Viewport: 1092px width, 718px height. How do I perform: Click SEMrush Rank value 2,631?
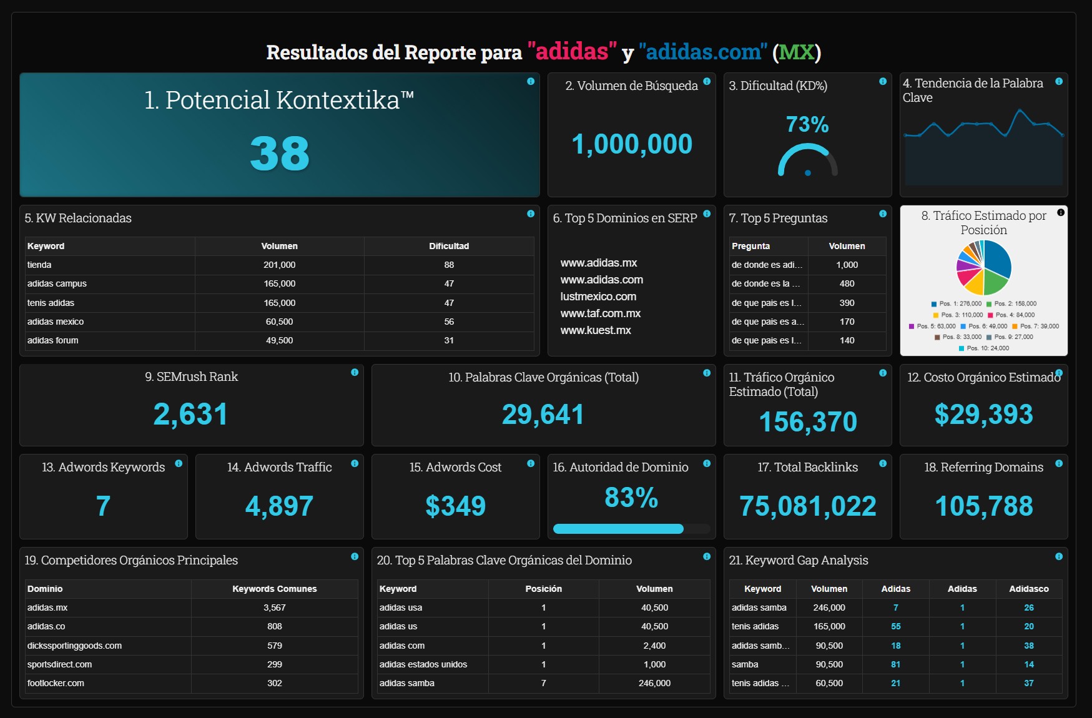click(191, 415)
